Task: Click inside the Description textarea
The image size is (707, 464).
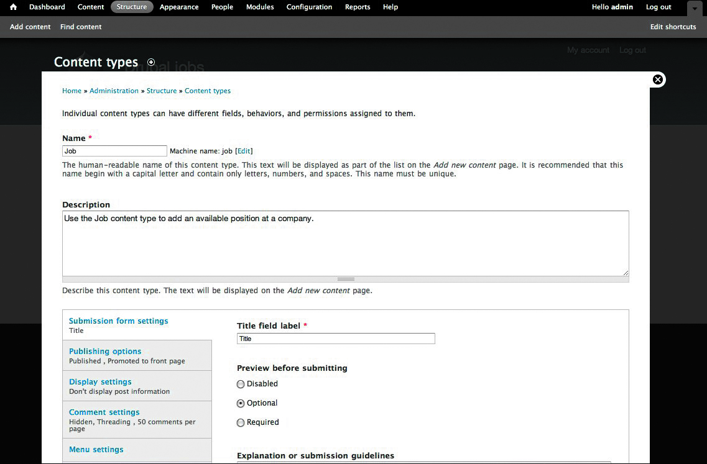Action: tap(345, 243)
